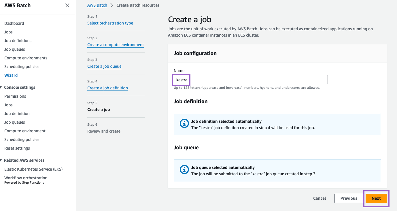Open Job definitions in the sidebar
Viewport: 397px width, 211px height.
tap(18, 41)
